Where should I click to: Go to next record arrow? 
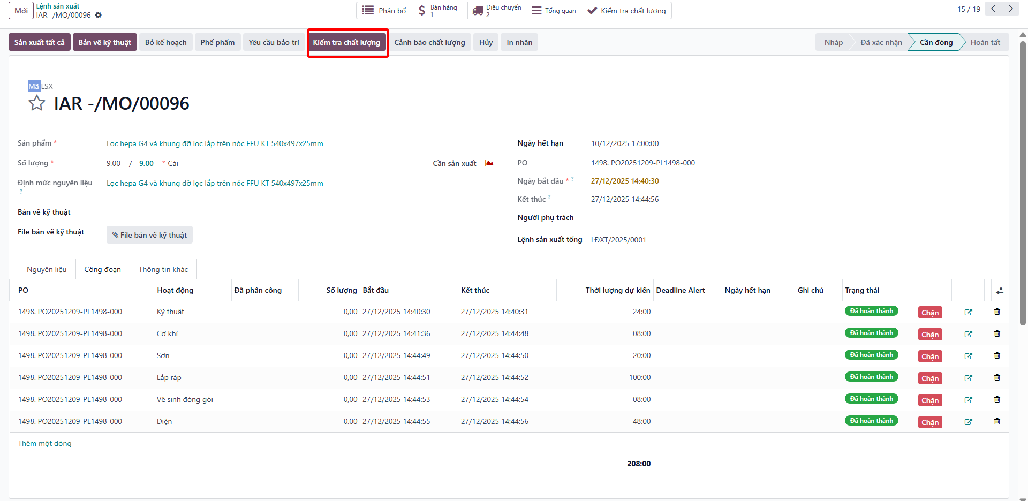(x=1011, y=9)
